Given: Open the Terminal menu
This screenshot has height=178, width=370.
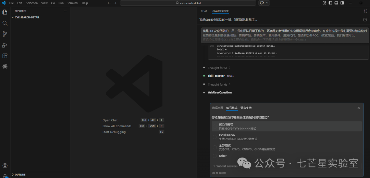Looking at the screenshot, I should pos(73,3).
